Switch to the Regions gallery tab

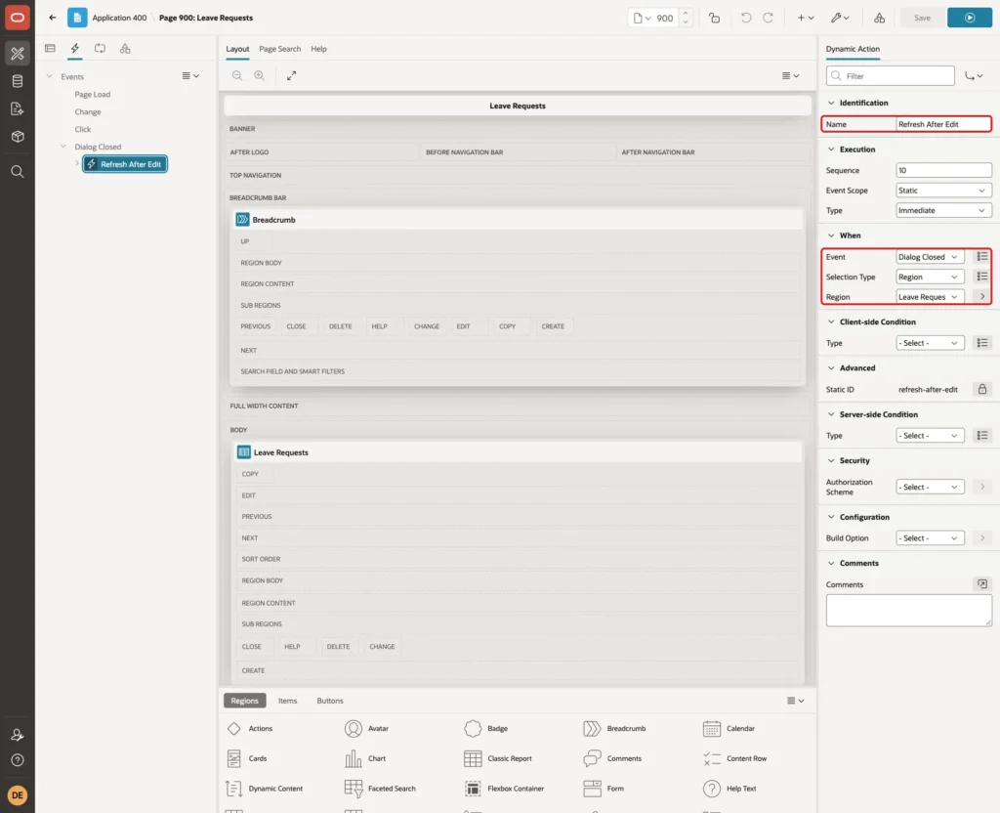tap(244, 701)
